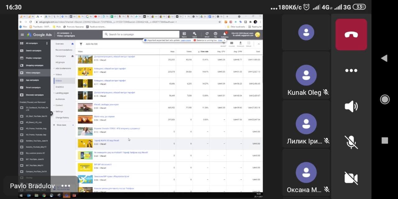Screen dimensions: 398x199
Task: Click the Columns icon above the table
Action: (x=231, y=44)
